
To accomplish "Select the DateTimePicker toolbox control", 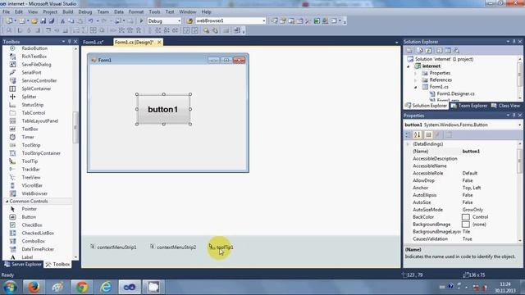I will tap(38, 249).
